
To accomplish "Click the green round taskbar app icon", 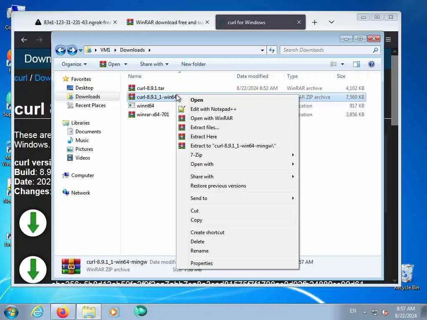I will 141,311.
